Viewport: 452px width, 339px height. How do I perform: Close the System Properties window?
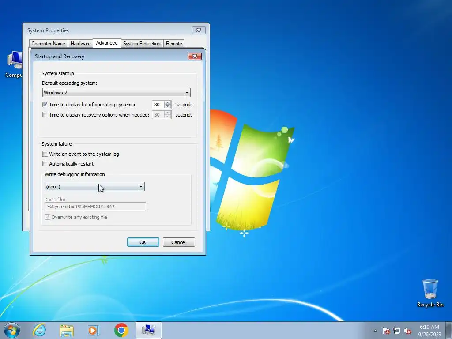point(199,30)
